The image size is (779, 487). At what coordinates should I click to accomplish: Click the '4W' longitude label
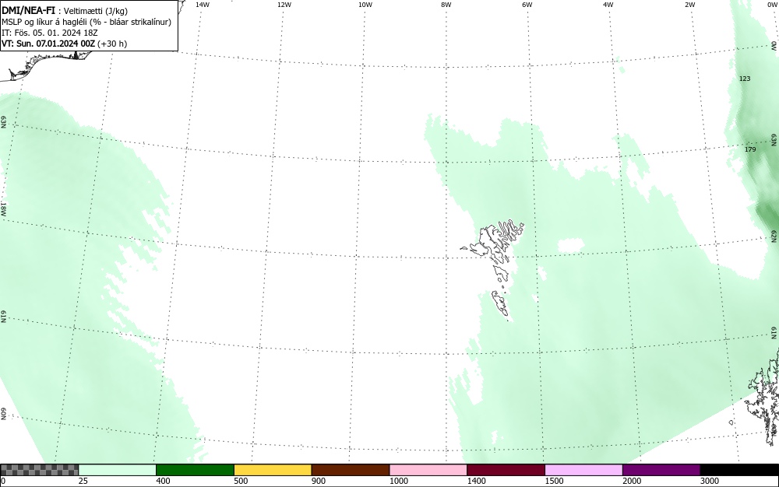(608, 5)
